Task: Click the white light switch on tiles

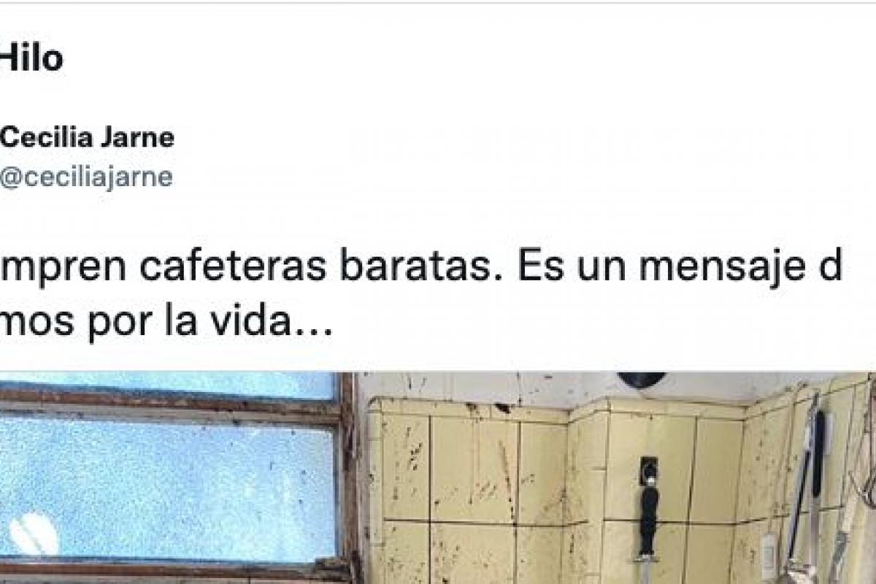Action: point(769,555)
